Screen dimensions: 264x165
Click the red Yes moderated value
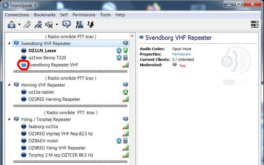coord(182,66)
